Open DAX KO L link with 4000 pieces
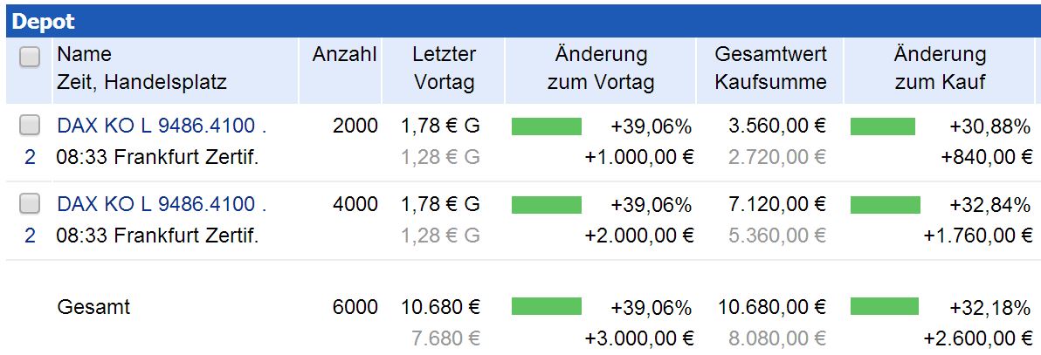Image resolution: width=1041 pixels, height=355 pixels. point(162,204)
